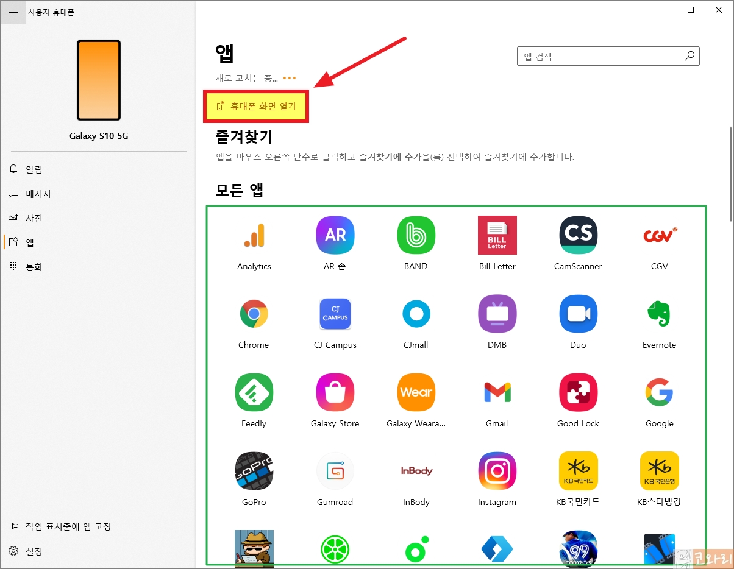Viewport: 734px width, 569px height.
Task: Launch the GoPro app icon
Action: tap(254, 471)
